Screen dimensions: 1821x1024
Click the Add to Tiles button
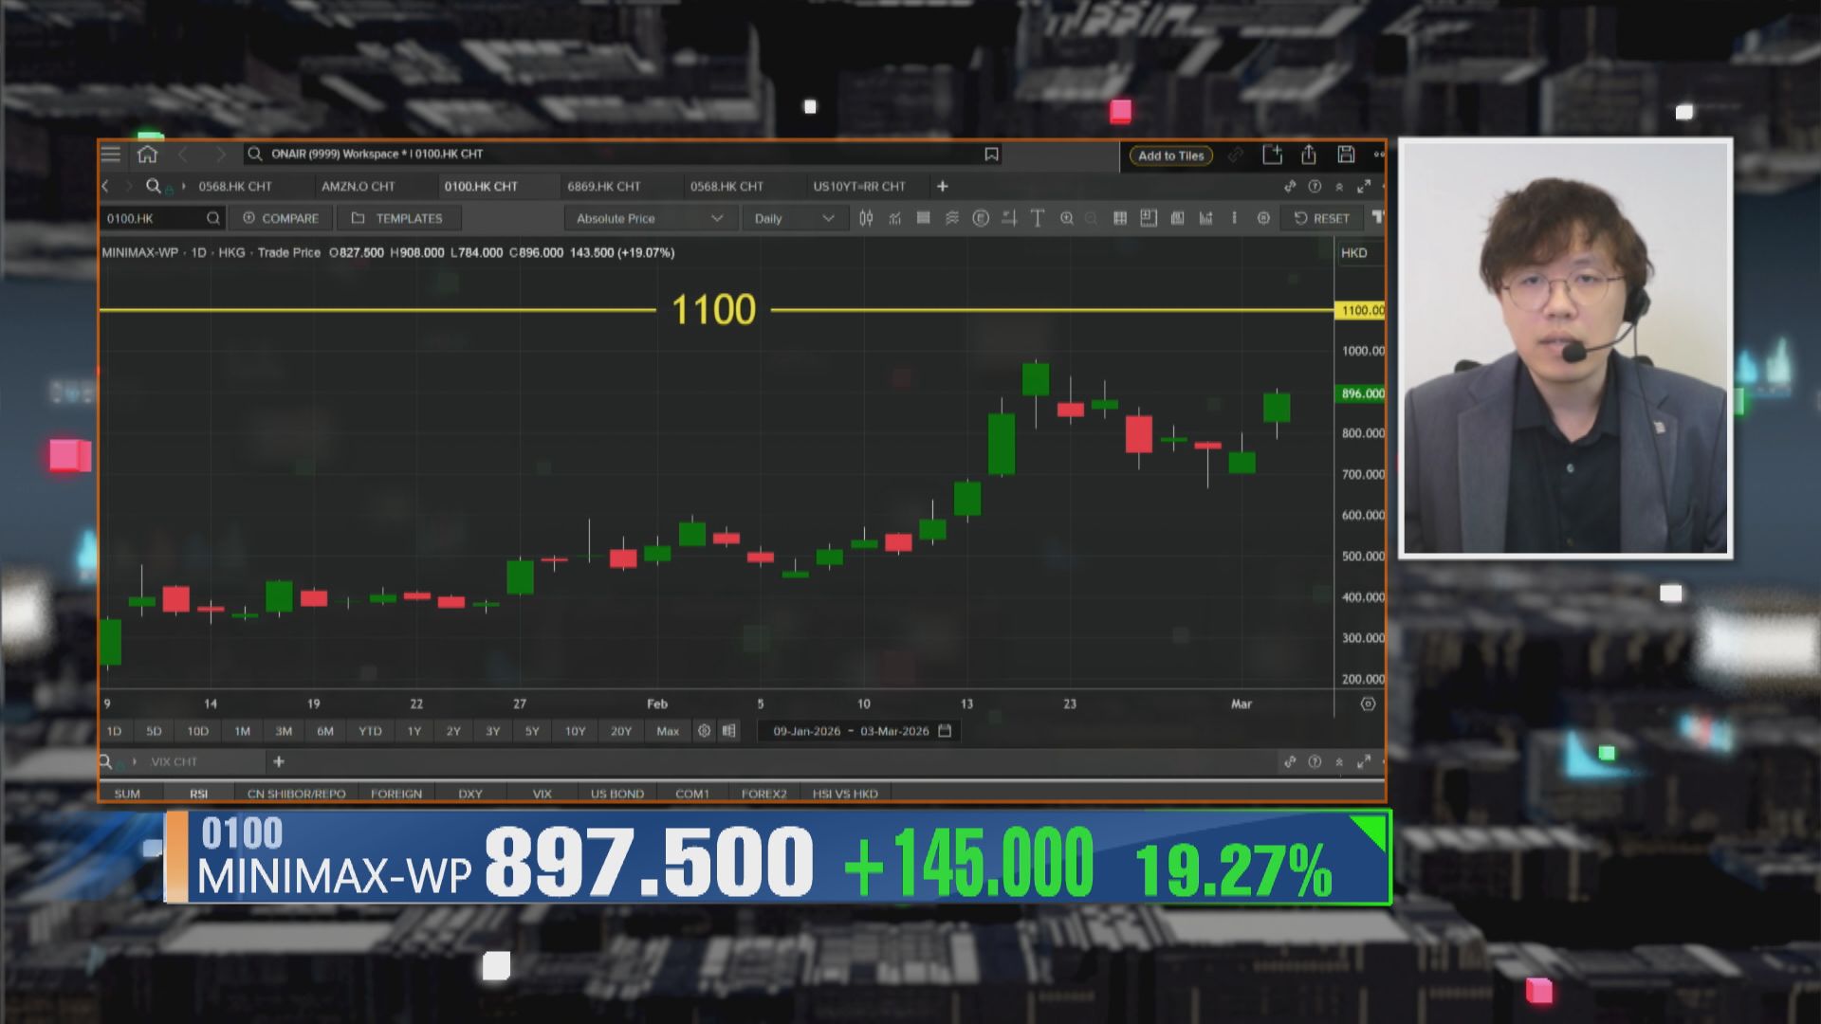pos(1170,155)
